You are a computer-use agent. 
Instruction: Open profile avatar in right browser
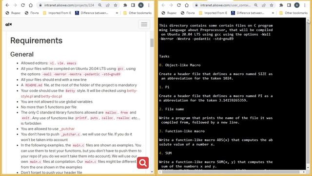tap(297, 5)
